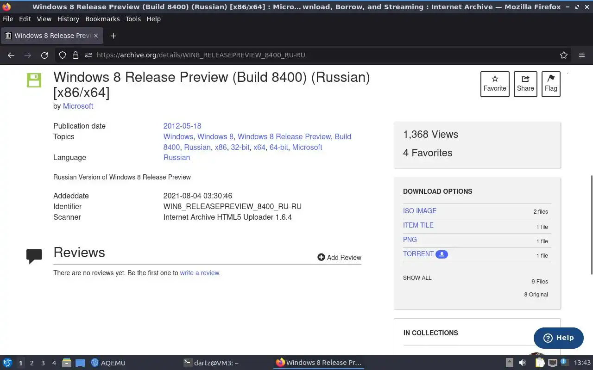Image resolution: width=593 pixels, height=370 pixels.
Task: Switch to workspace 2
Action: (x=32, y=363)
